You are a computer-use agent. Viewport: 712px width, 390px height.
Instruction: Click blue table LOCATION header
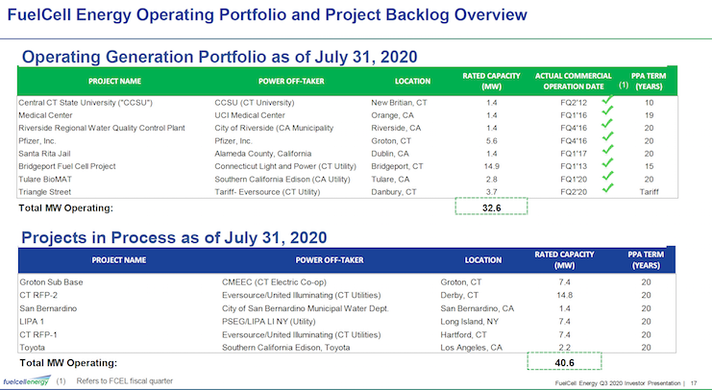pos(483,260)
